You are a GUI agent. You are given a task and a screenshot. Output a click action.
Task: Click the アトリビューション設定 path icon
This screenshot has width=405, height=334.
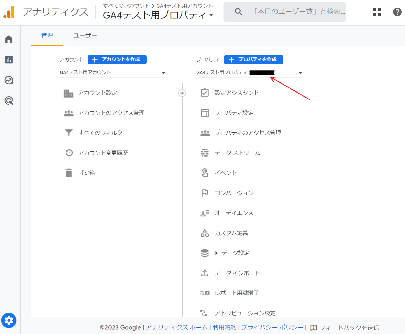tap(204, 313)
